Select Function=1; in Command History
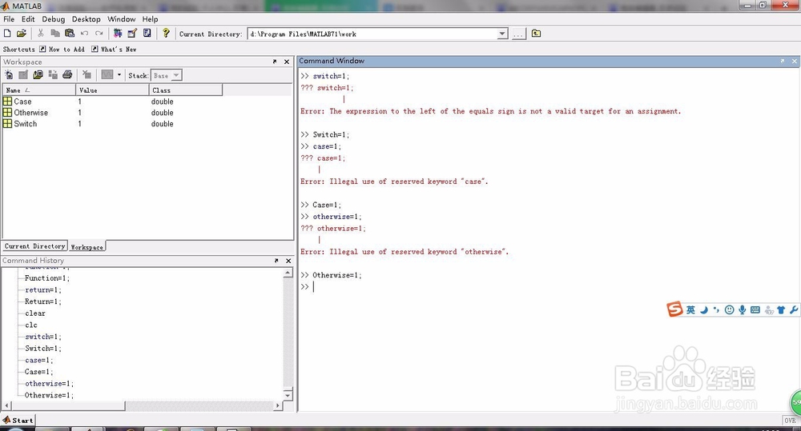Screen dimensions: 801x431 47,278
